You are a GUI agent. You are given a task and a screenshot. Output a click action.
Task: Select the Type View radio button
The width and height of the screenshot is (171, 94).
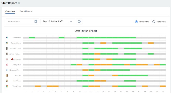pyautogui.click(x=154, y=22)
